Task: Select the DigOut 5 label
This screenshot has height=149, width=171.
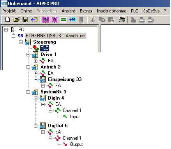Action: point(58,126)
